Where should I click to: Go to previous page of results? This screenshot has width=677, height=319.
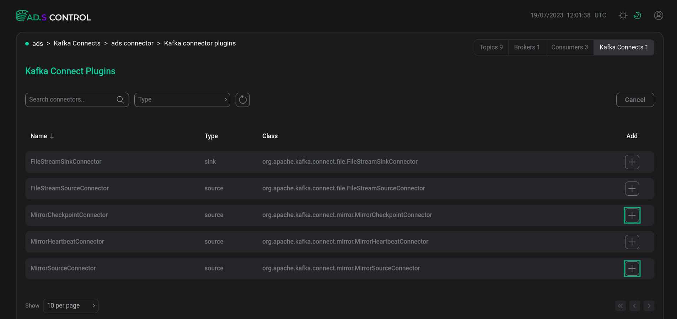(x=634, y=306)
